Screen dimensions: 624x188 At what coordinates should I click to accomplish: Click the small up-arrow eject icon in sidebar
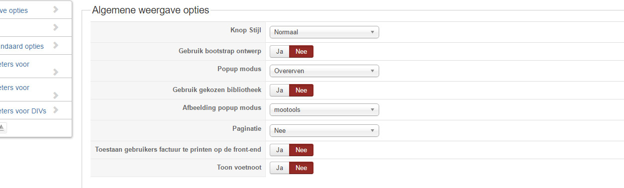point(1,127)
